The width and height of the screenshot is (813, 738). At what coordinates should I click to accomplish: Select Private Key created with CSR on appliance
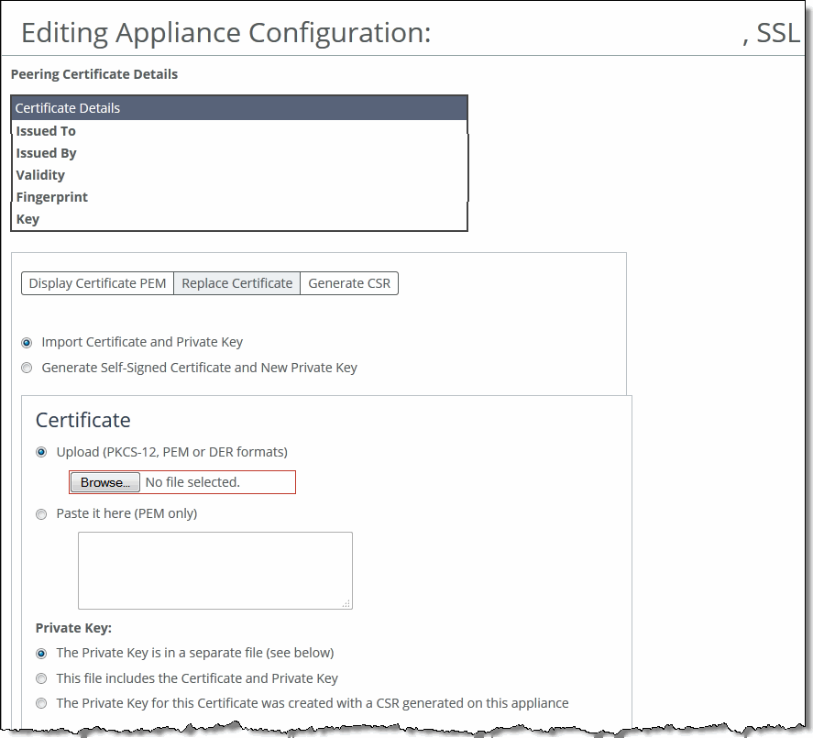coord(41,704)
